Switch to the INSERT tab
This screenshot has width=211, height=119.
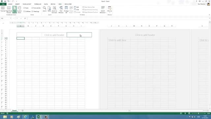pyautogui.click(x=17, y=4)
